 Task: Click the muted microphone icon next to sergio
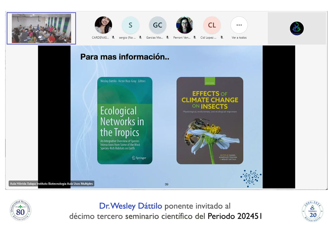pyautogui.click(x=140, y=38)
